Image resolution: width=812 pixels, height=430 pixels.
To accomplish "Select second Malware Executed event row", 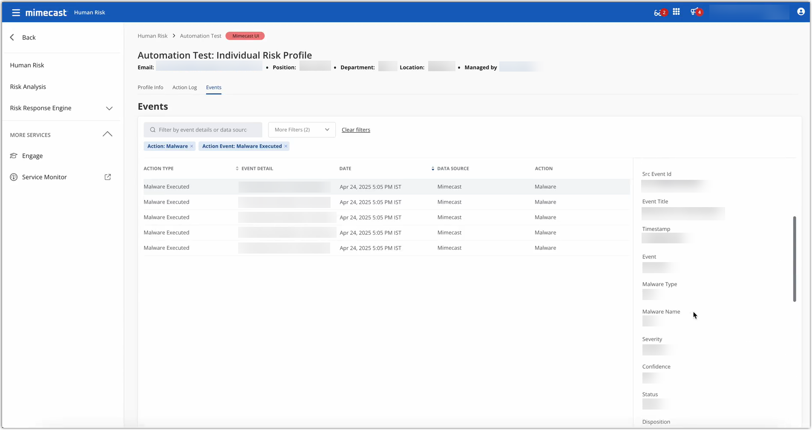I will [x=386, y=202].
